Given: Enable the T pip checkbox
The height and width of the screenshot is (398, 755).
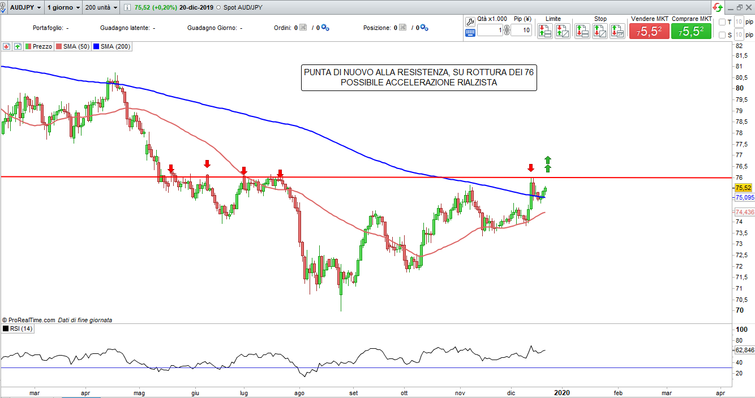Looking at the screenshot, I should (722, 22).
